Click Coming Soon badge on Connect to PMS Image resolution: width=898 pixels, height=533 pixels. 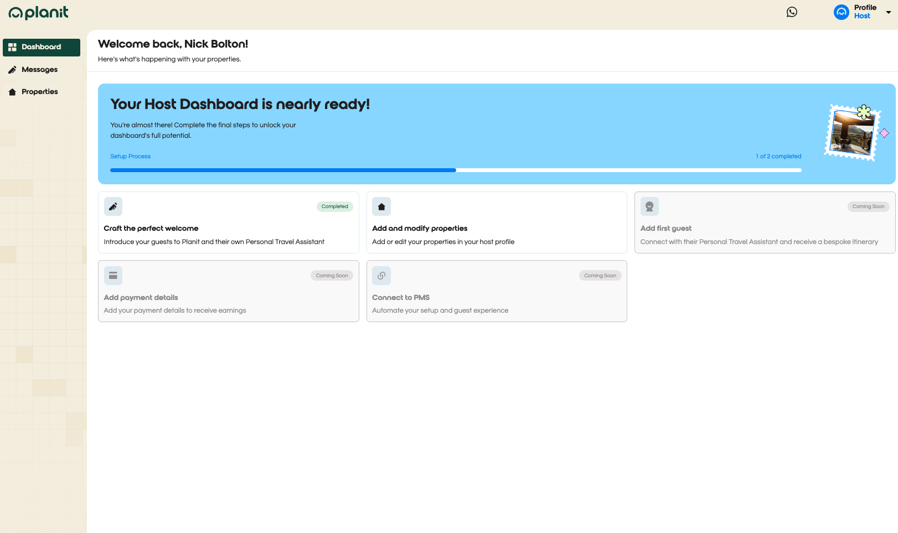[x=600, y=276]
